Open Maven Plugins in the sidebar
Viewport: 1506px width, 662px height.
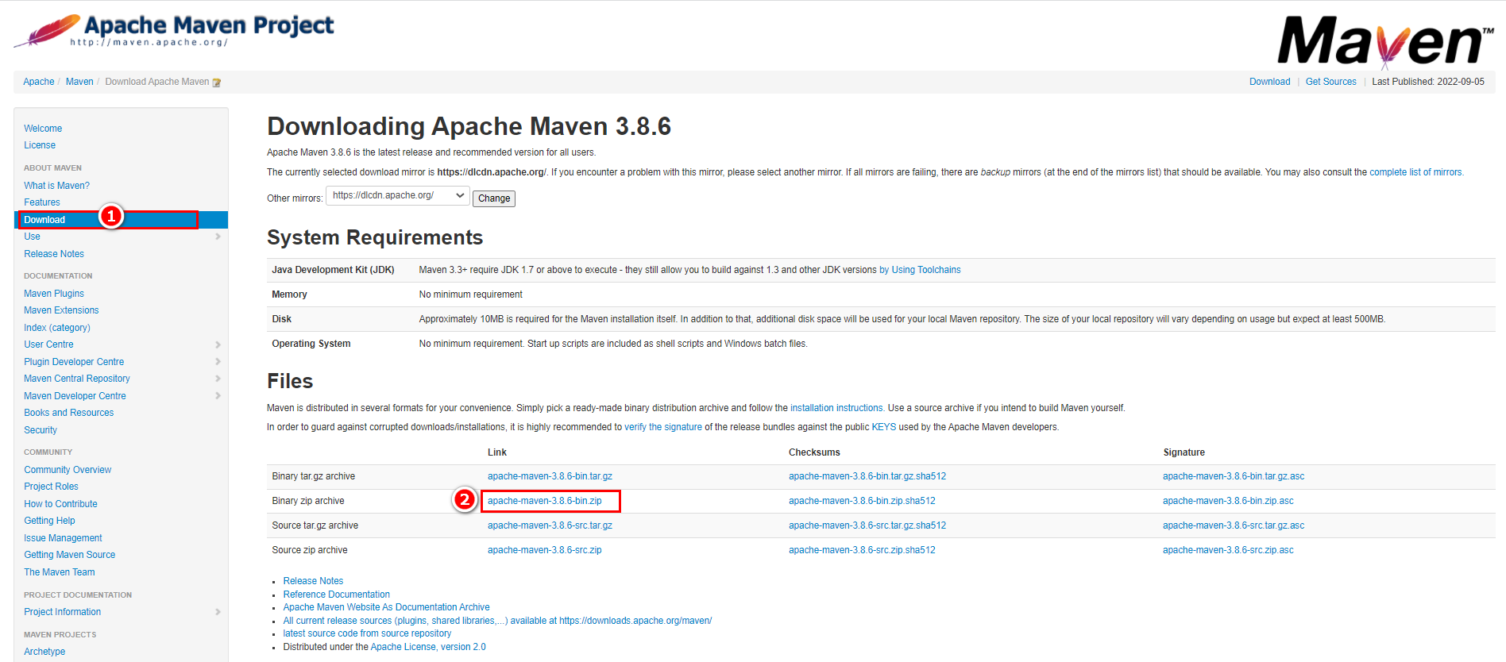click(54, 294)
